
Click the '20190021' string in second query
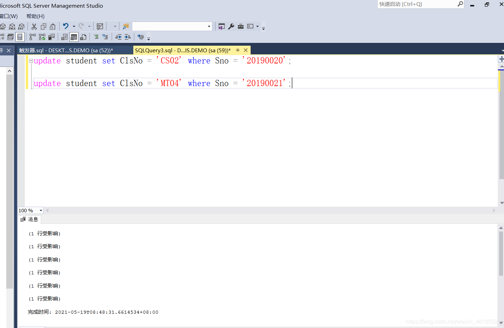point(264,83)
